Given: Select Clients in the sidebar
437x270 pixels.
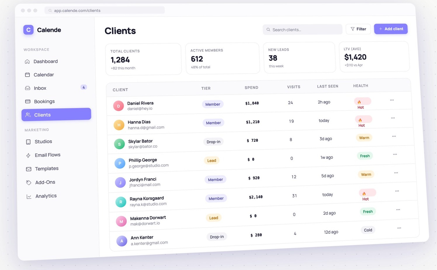Looking at the screenshot, I should click(56, 115).
